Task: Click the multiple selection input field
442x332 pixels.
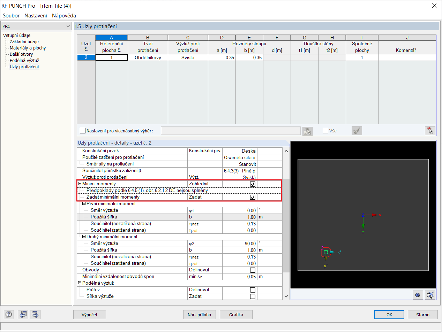Action: click(231, 131)
